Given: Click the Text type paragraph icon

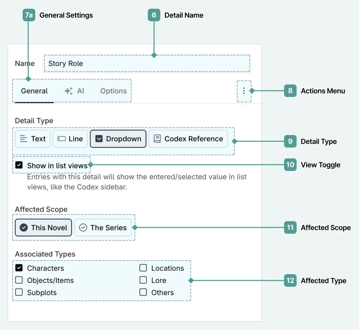Looking at the screenshot, I should click(24, 139).
